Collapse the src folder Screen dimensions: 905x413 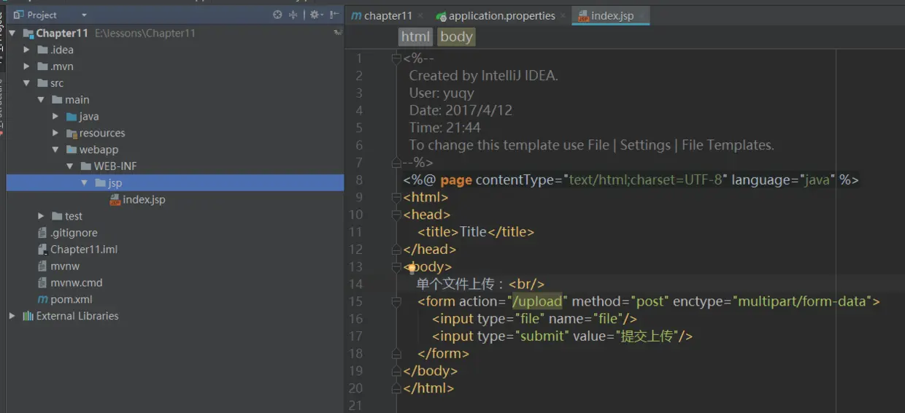[27, 83]
